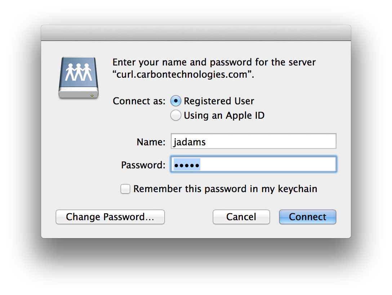Click the Connect as: label
The width and height of the screenshot is (392, 295).
[x=139, y=101]
